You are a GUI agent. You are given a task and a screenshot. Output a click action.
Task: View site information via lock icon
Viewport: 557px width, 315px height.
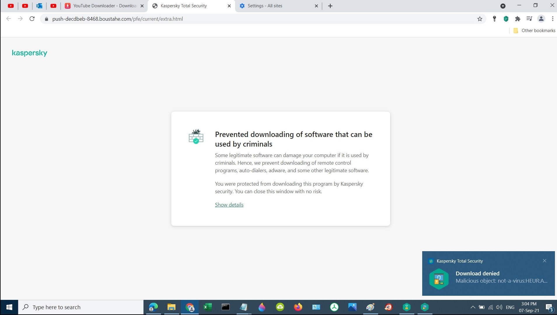coord(46,19)
